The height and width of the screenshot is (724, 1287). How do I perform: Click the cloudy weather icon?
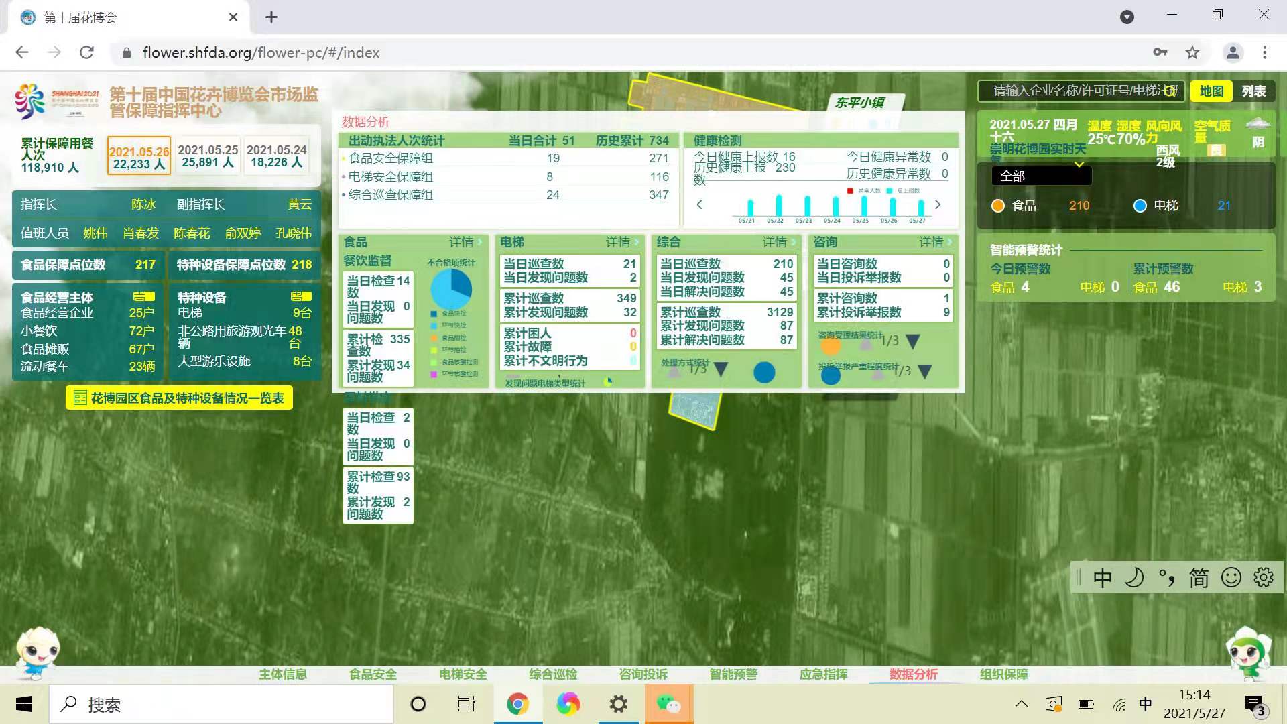pos(1258,124)
